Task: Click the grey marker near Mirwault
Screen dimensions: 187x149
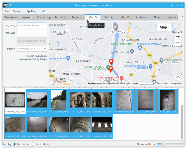Action: tap(115, 27)
